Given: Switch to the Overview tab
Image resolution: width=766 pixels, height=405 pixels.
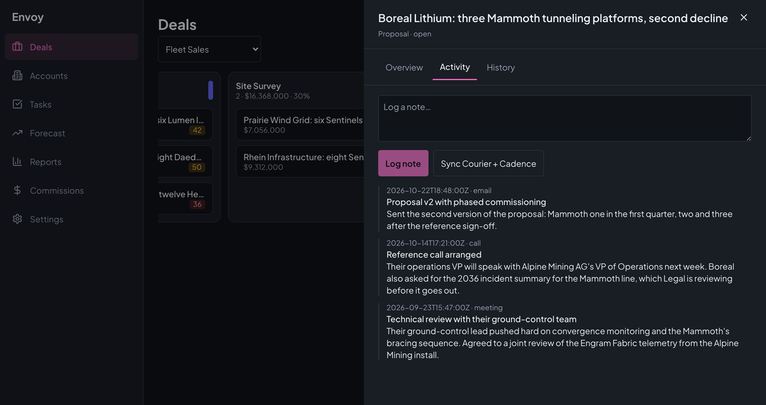Looking at the screenshot, I should tap(404, 68).
